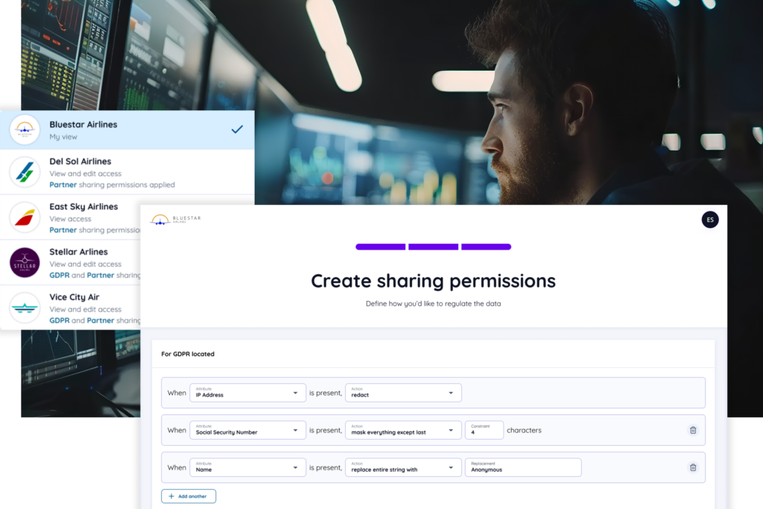Open the IP Address attribute dropdown
The image size is (763, 509).
pos(247,393)
